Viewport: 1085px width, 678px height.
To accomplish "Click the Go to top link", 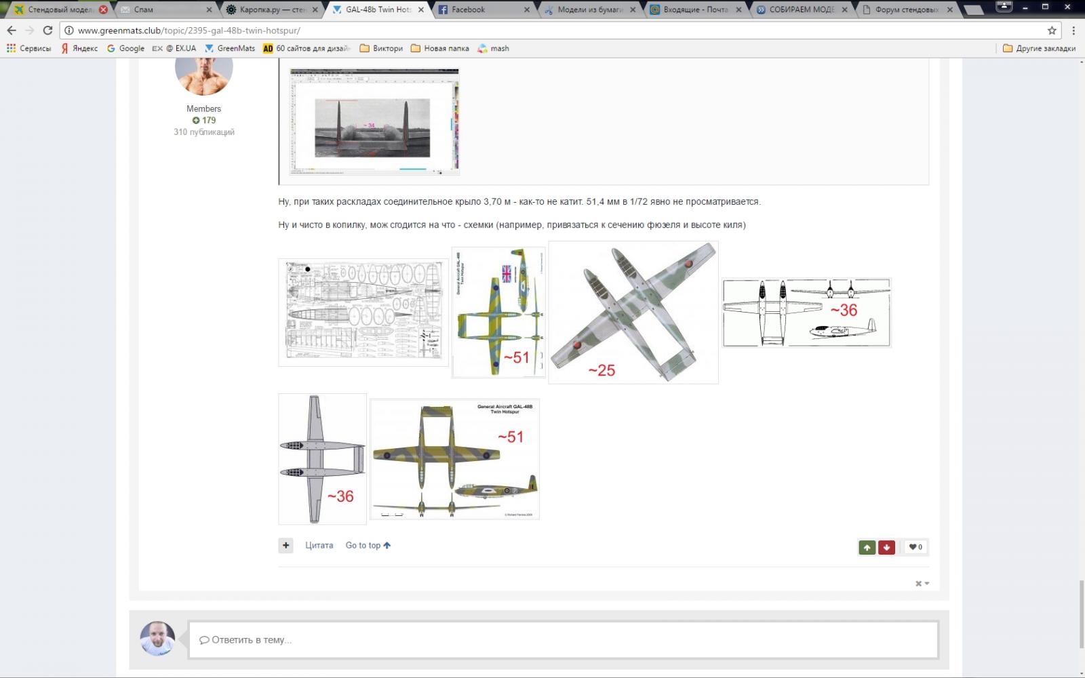I will point(368,545).
